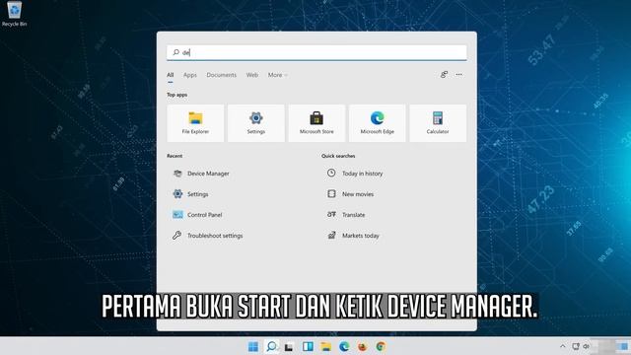Screen dimensions: 631x355
Task: Switch to the Documents search tab
Action: tap(221, 75)
